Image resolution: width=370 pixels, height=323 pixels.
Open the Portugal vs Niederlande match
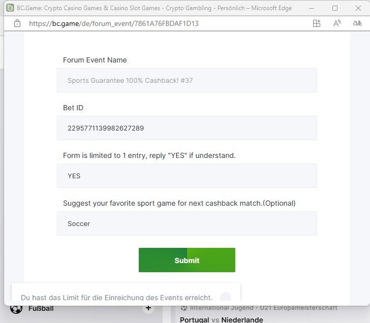tap(222, 320)
